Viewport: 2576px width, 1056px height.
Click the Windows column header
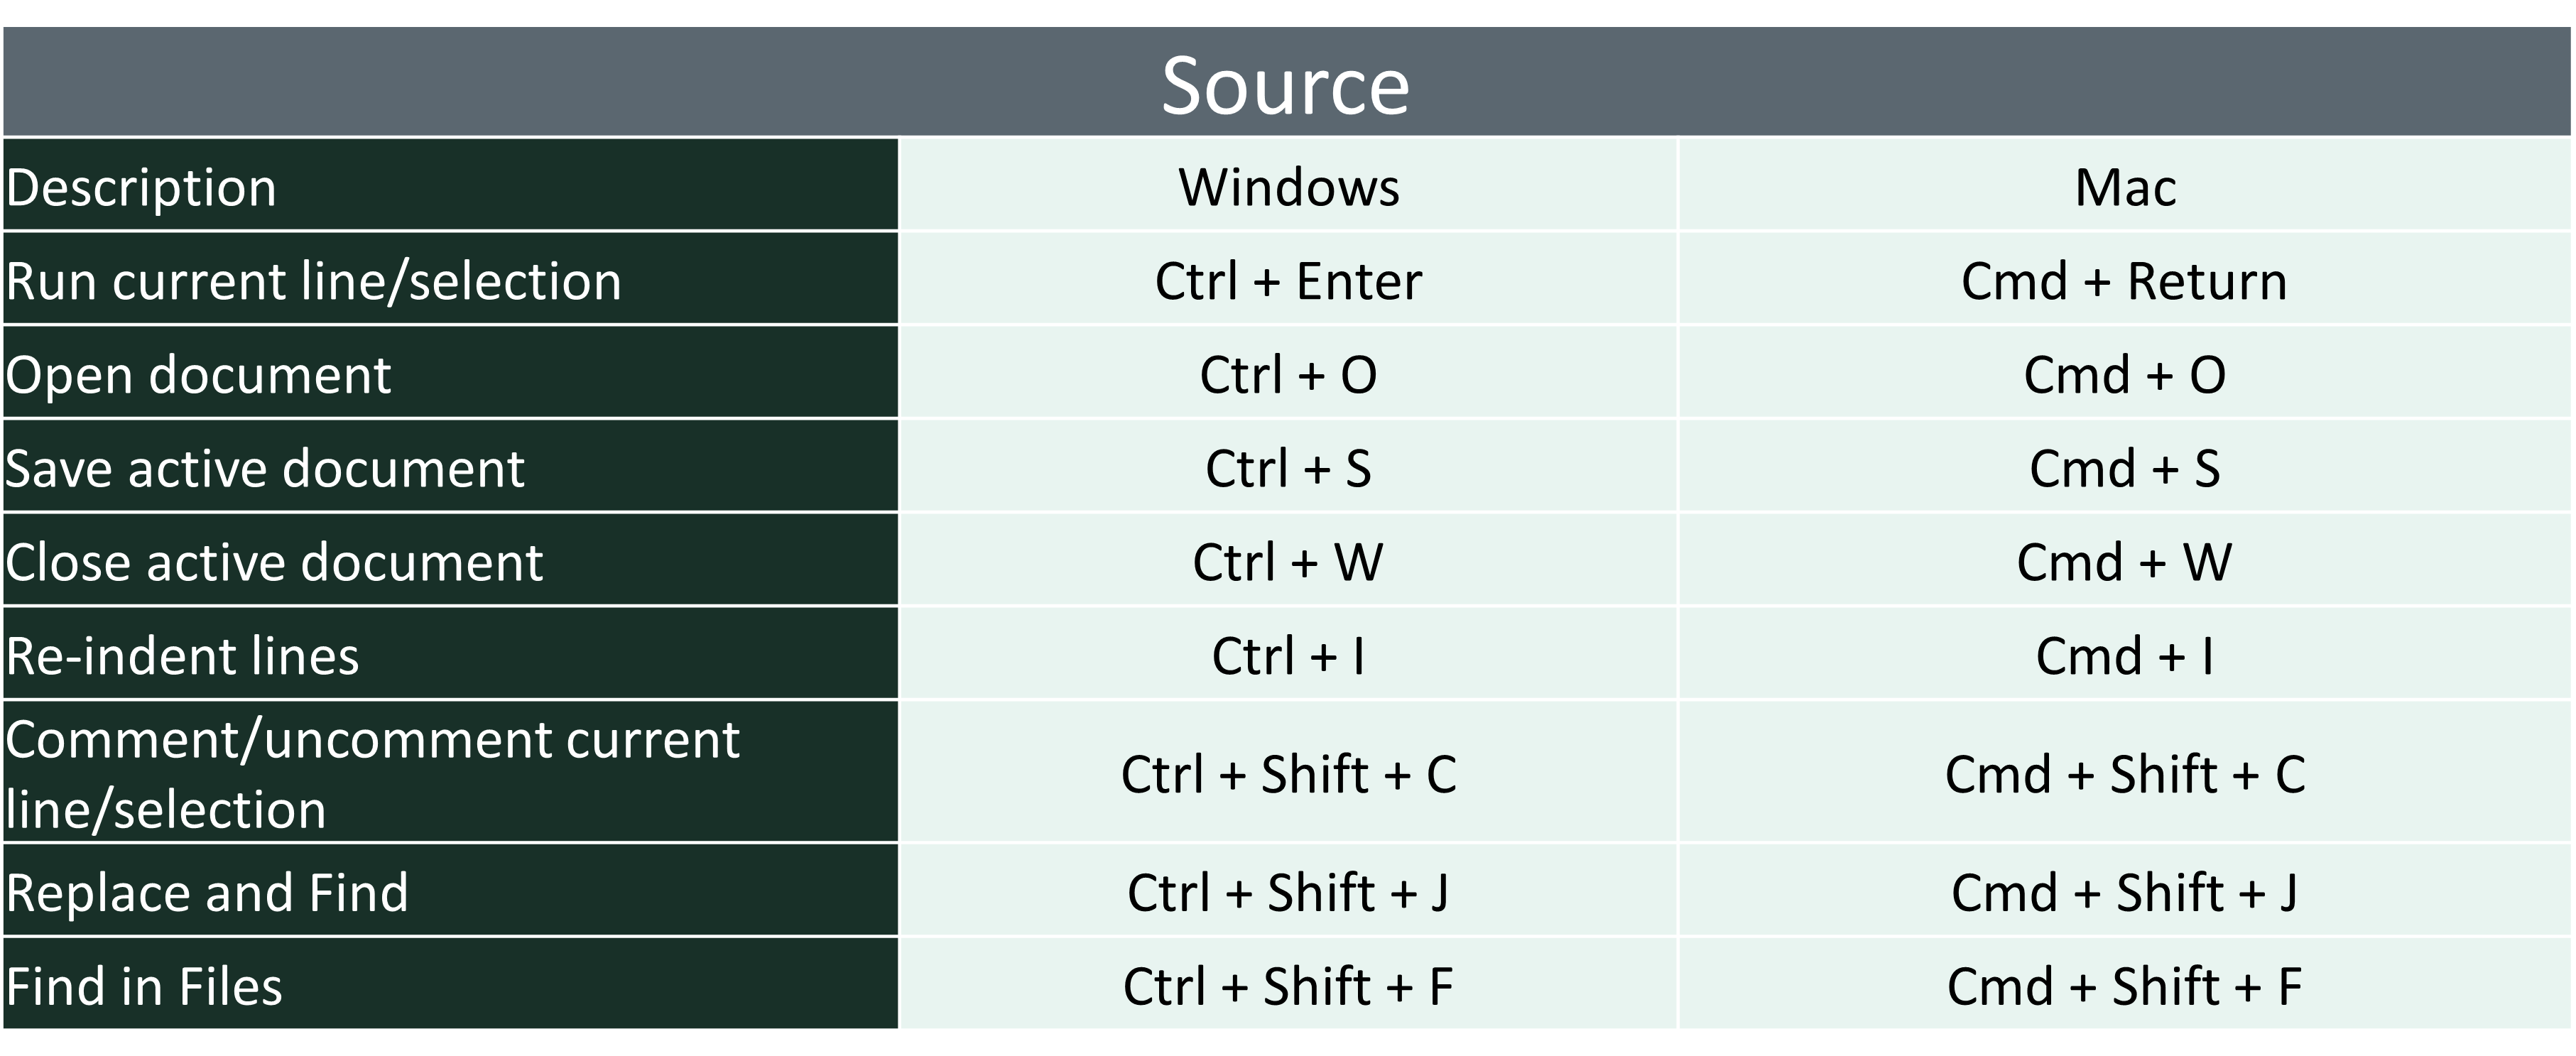click(1288, 185)
